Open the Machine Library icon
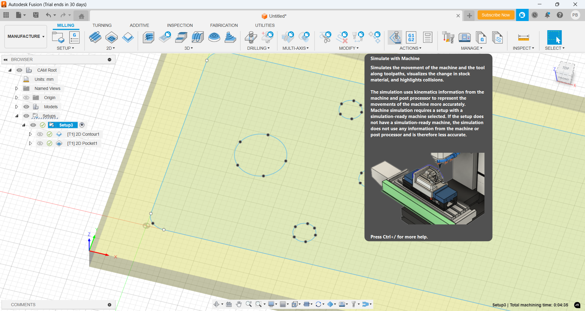Viewport: 585px width, 311px height. pos(465,38)
